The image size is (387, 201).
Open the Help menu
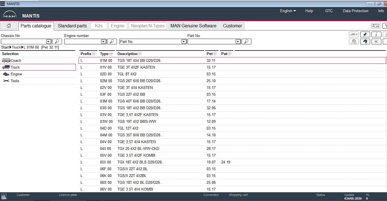(x=309, y=11)
